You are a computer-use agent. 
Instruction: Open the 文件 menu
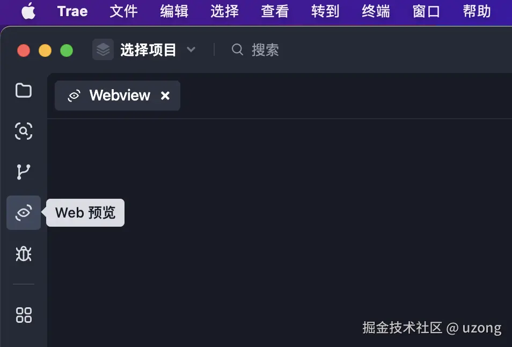click(x=123, y=11)
